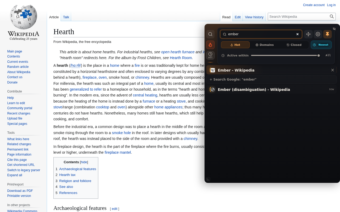The width and height of the screenshot is (340, 212).
Task: Switch to the Closed filter tab
Action: [x=294, y=45]
